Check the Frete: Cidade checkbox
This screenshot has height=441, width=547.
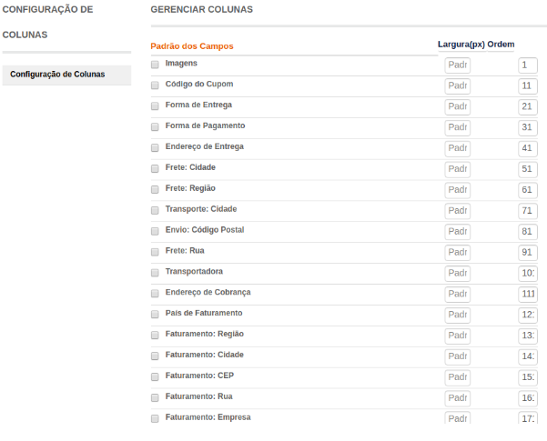pos(155,169)
